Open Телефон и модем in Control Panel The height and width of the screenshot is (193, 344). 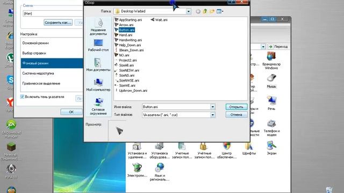point(271,128)
